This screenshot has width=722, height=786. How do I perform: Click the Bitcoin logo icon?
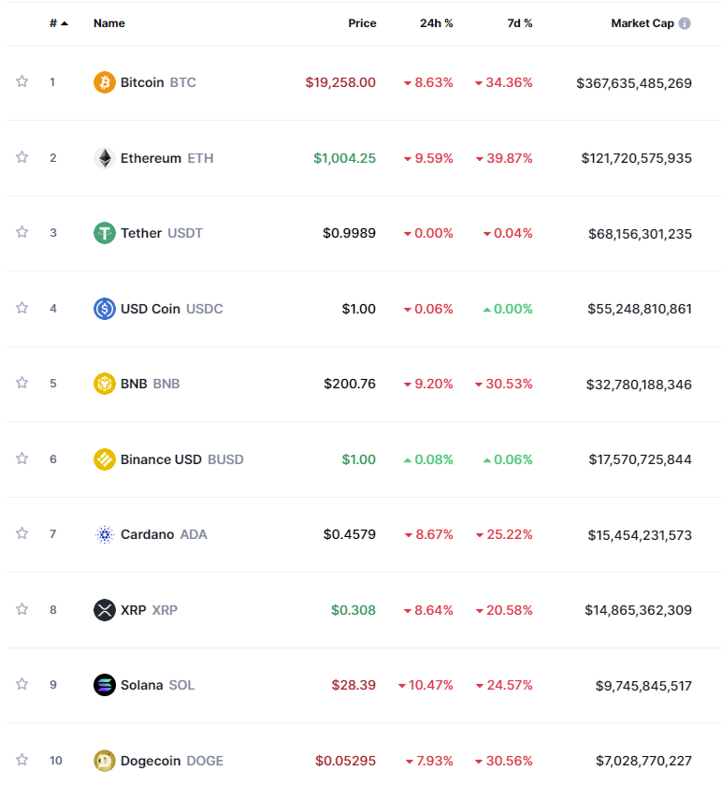(104, 82)
